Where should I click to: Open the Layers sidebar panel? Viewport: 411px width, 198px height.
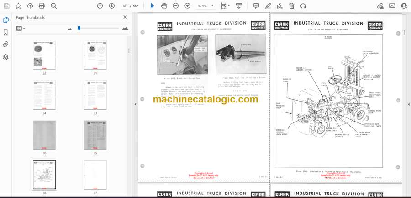(x=5, y=57)
